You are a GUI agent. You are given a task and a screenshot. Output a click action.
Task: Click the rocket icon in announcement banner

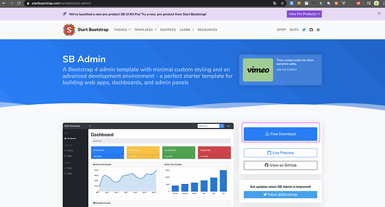(65, 14)
